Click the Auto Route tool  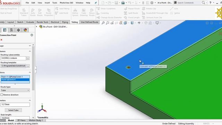33,12
